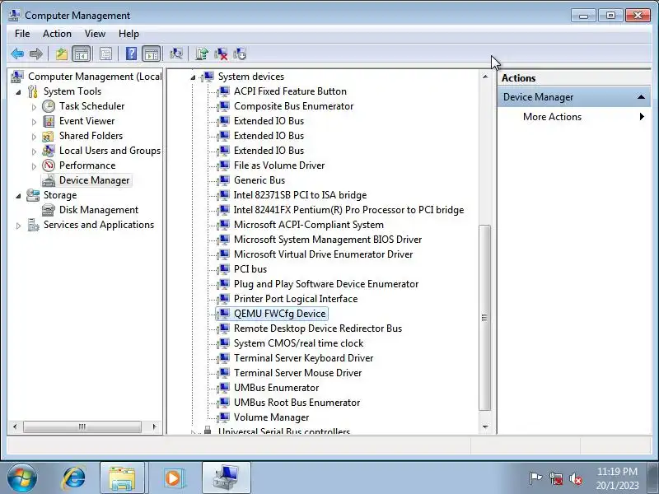Select Microsoft ACPI-Compliant System device
The height and width of the screenshot is (494, 659).
point(308,224)
